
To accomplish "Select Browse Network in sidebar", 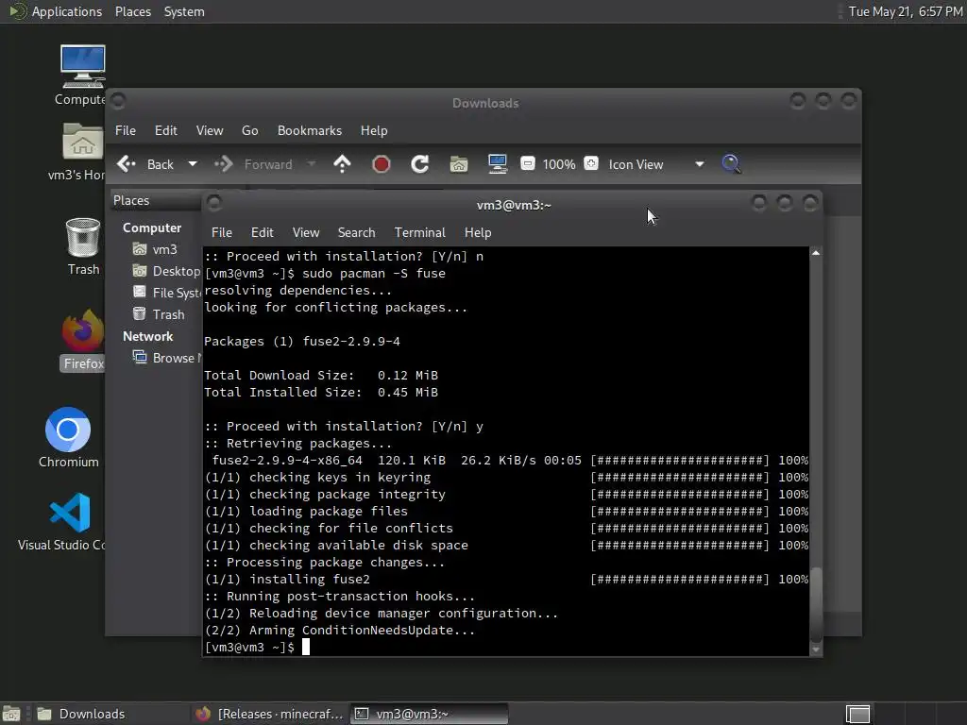I will tap(167, 358).
